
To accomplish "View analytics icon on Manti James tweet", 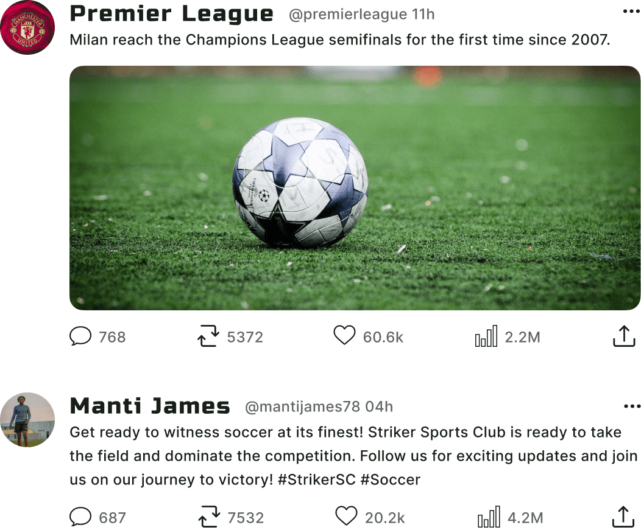I will click(489, 517).
